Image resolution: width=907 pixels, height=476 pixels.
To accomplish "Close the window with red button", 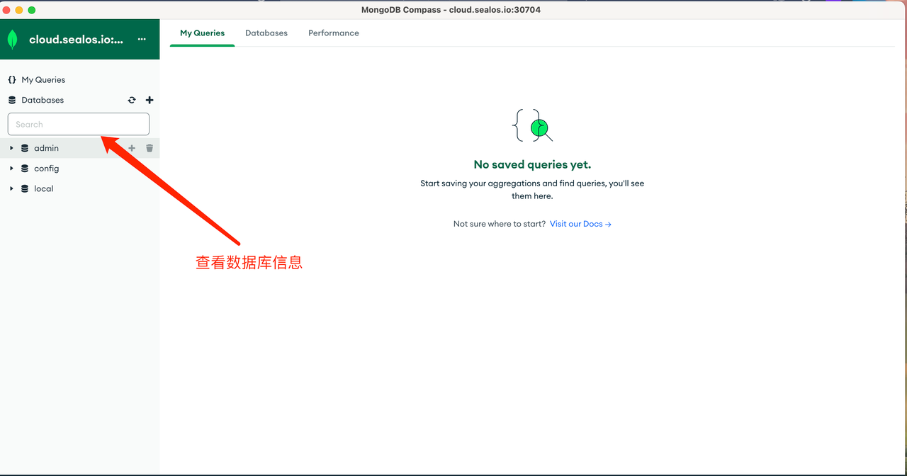I will coord(6,10).
